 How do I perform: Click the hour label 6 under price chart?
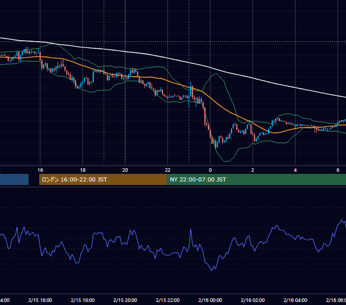[x=338, y=170]
